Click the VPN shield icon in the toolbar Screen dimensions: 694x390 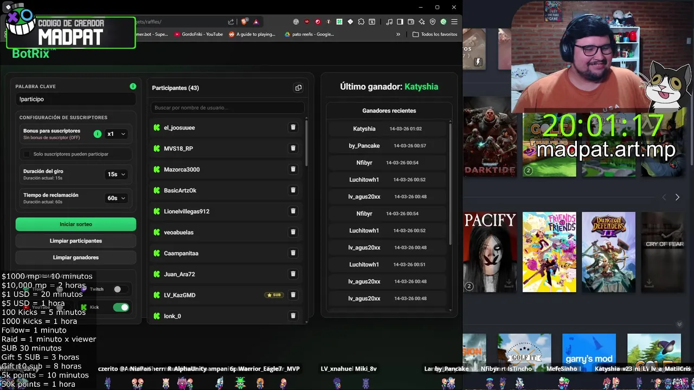tap(433, 22)
